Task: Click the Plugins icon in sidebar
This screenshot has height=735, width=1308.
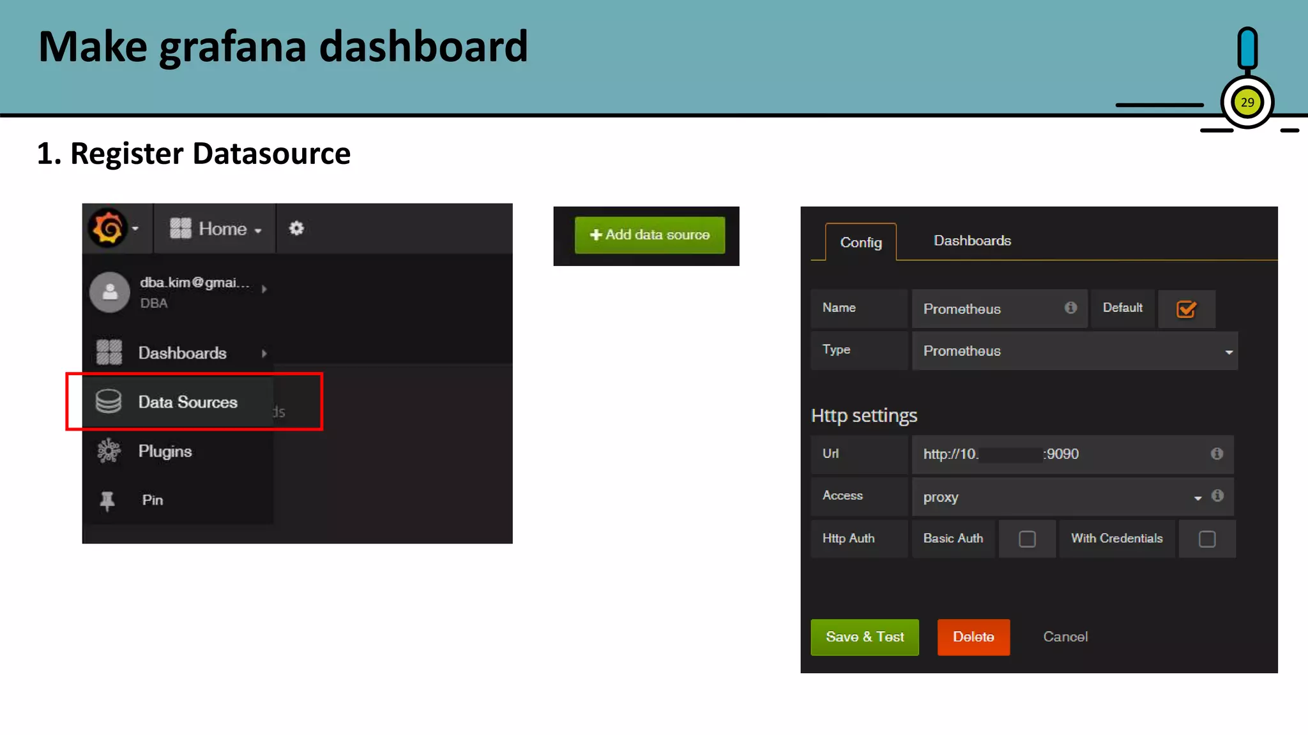Action: (x=109, y=451)
